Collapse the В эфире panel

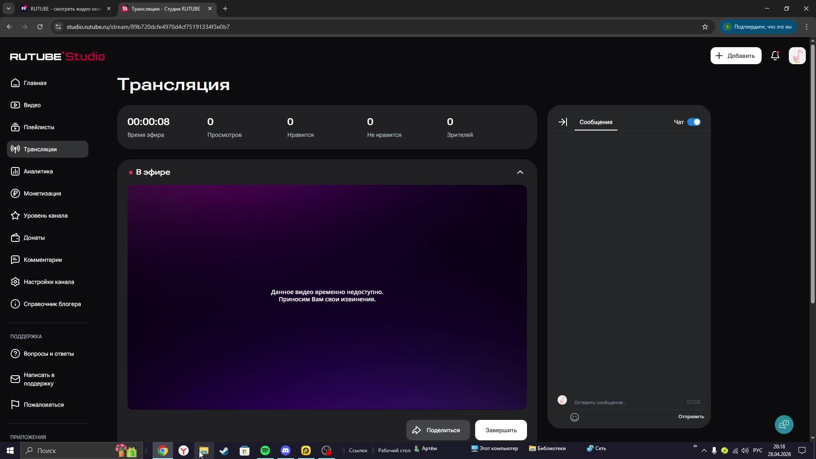coord(520,172)
